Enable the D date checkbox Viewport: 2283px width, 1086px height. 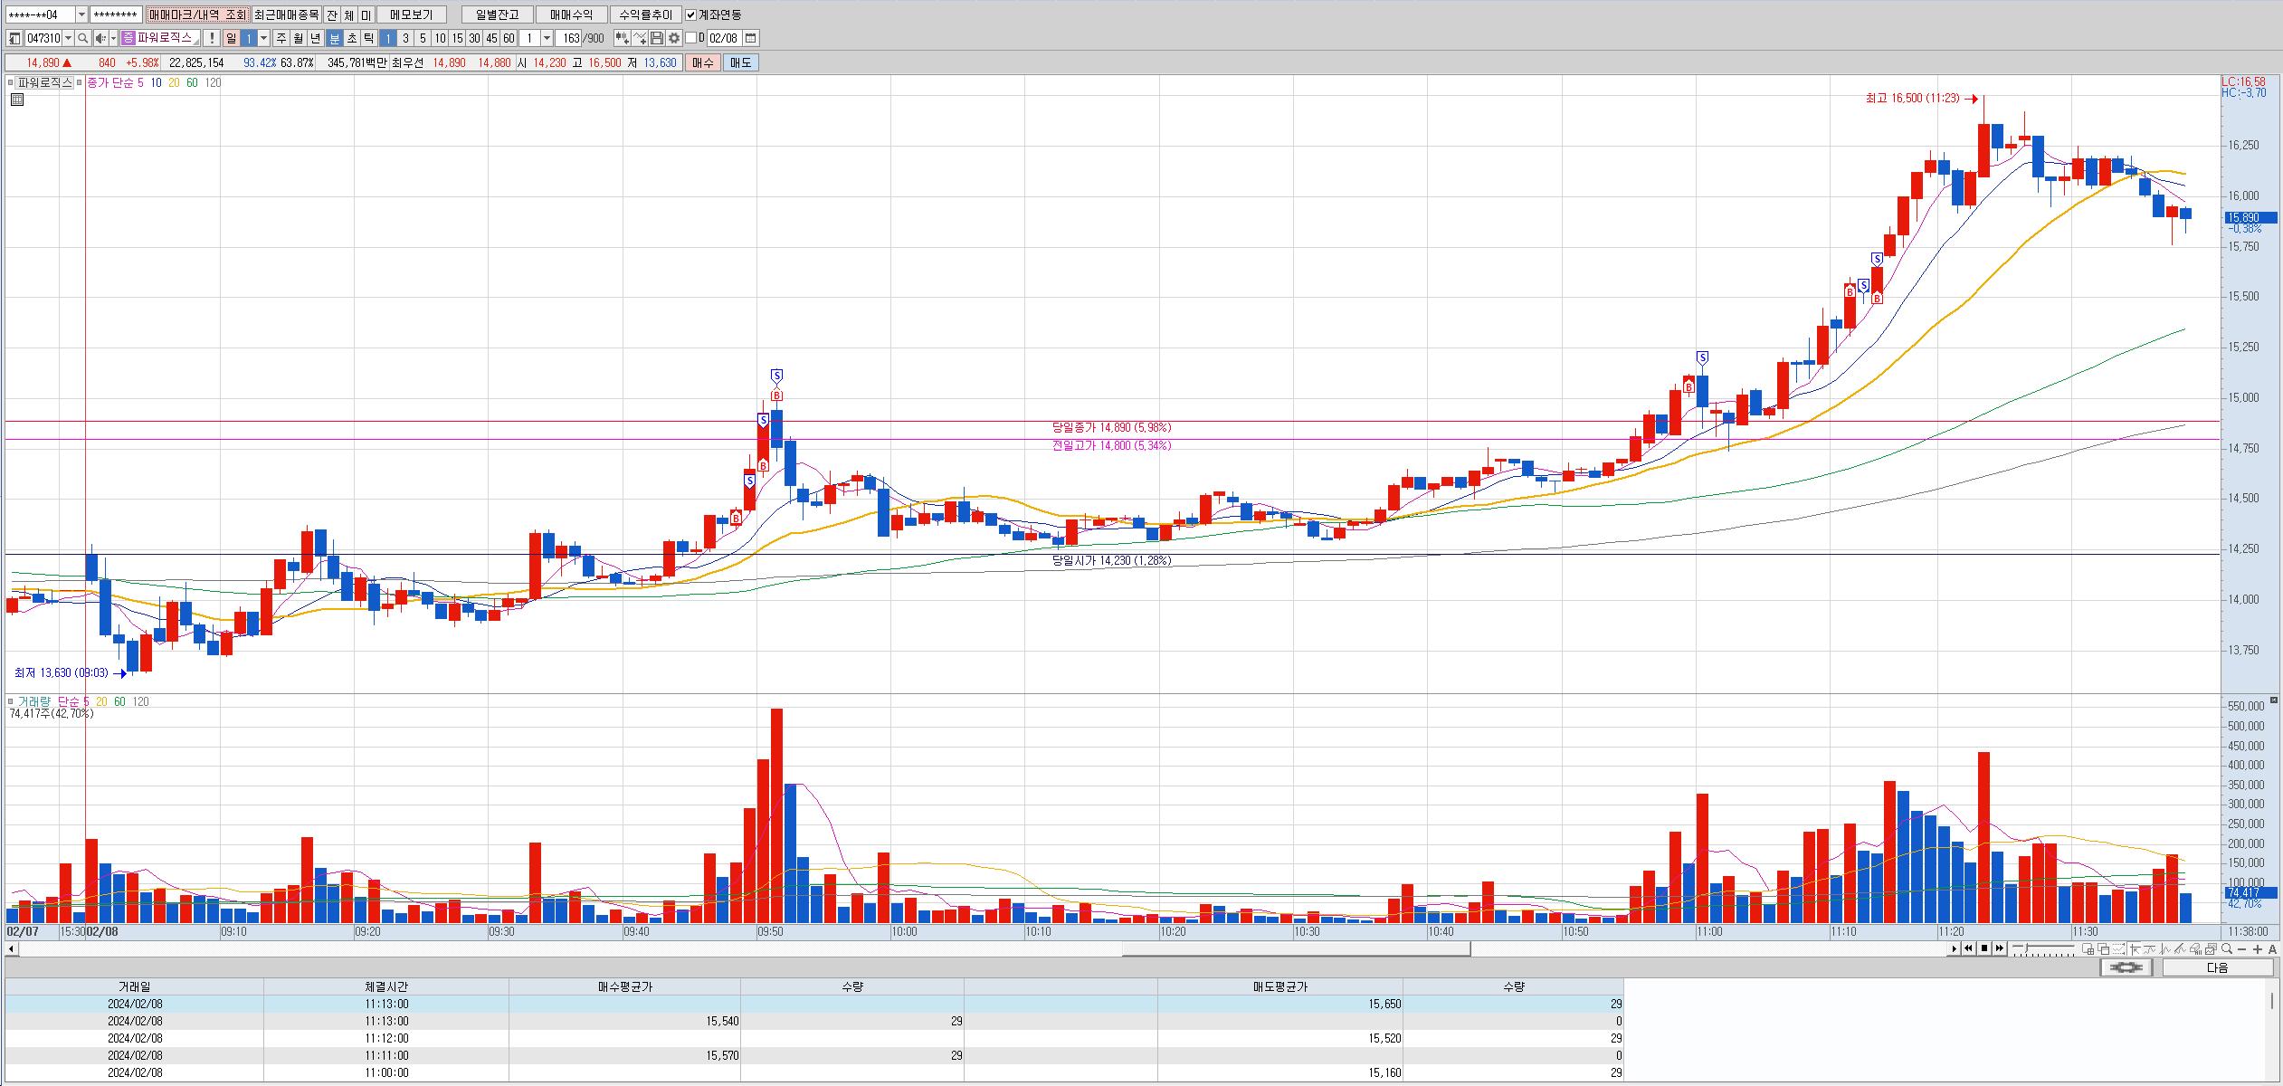coord(691,38)
